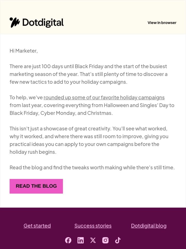Click the few new tactics holiday campaigns line

pos(68,82)
